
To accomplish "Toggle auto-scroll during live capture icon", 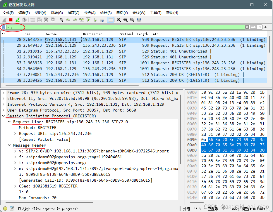I will [x=102, y=20].
